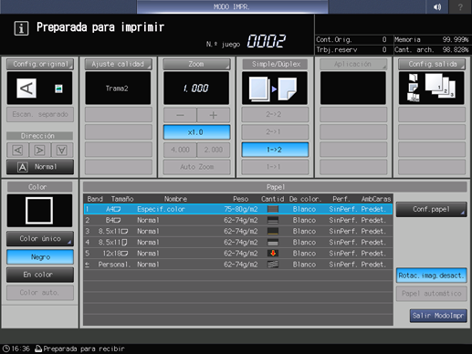Viewport: 472px width, 354px height.
Task: Open Aplicación menu
Action: pos(353,64)
